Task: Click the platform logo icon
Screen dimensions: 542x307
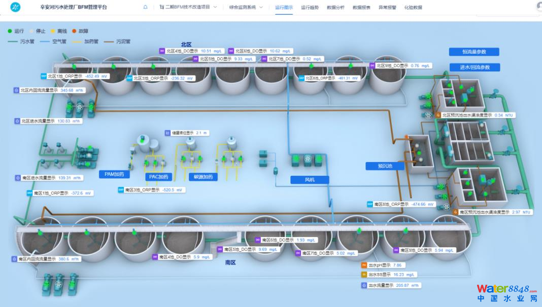Action: point(16,7)
